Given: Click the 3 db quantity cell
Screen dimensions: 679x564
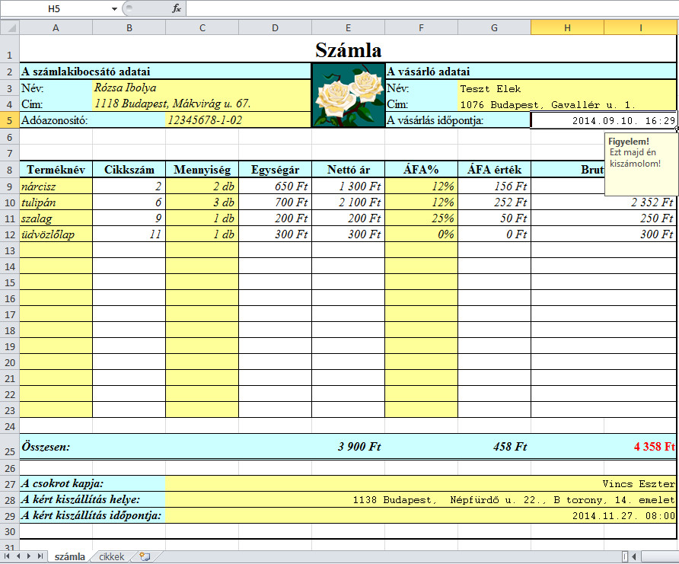Looking at the screenshot, I should click(x=202, y=202).
